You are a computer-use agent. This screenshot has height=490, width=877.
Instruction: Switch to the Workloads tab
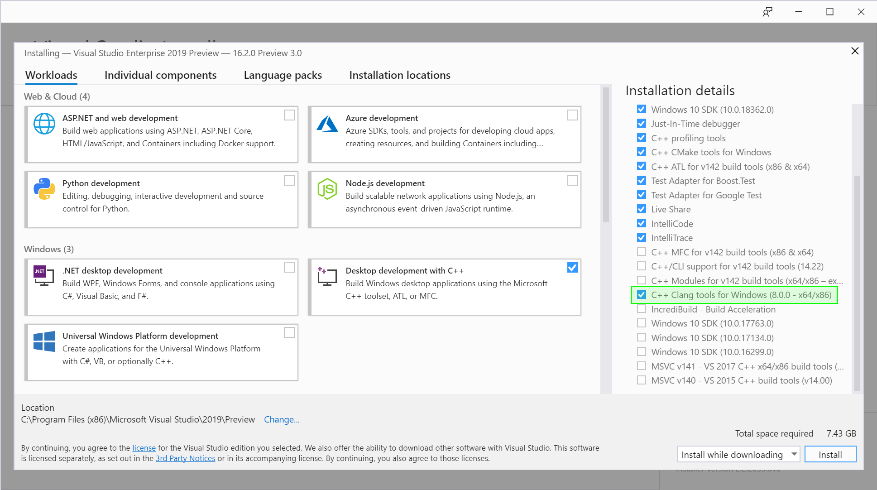(51, 75)
